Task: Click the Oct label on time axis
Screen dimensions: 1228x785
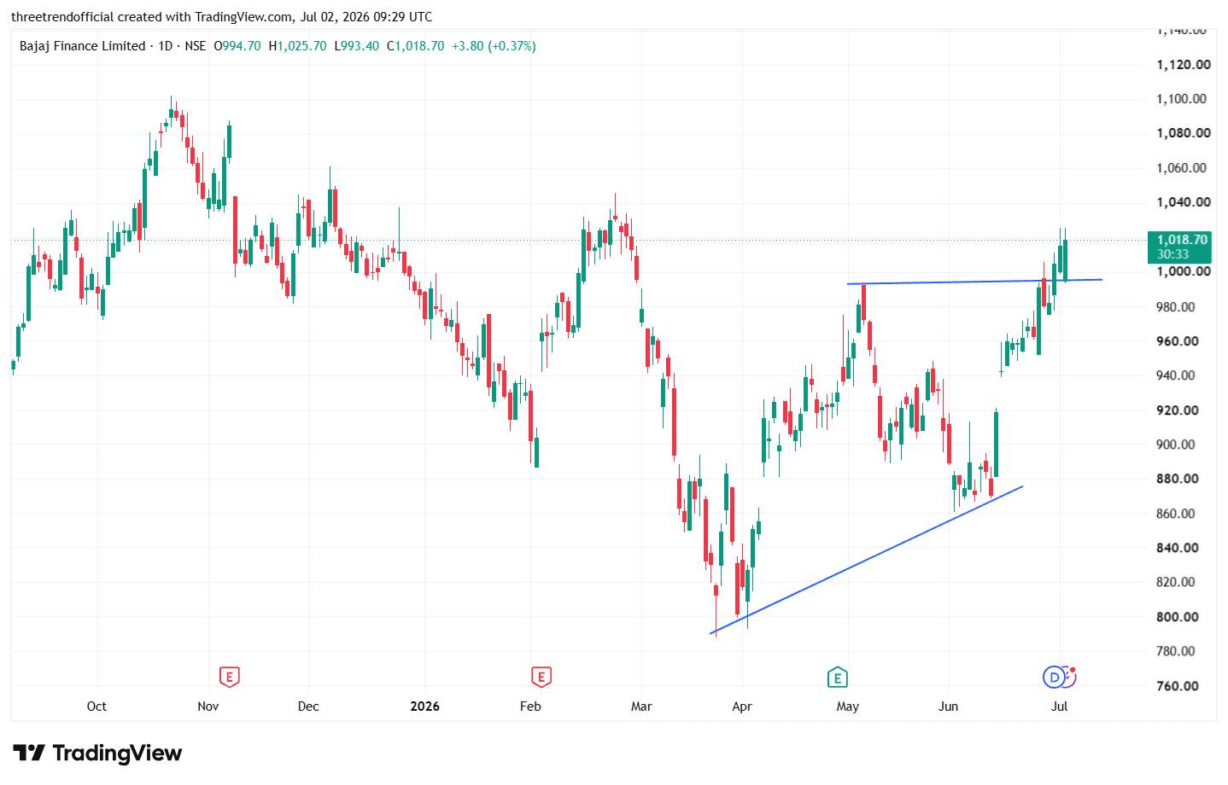Action: coord(96,706)
